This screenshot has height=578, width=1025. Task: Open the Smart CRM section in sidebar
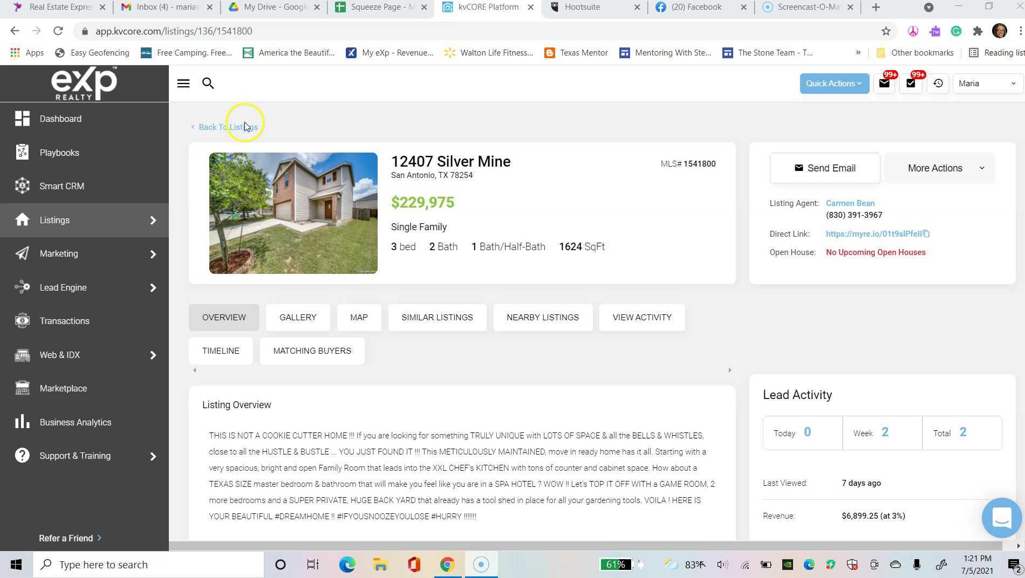point(61,186)
